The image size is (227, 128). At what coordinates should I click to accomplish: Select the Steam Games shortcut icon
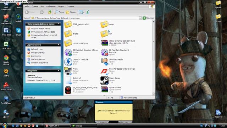[x=104, y=80]
